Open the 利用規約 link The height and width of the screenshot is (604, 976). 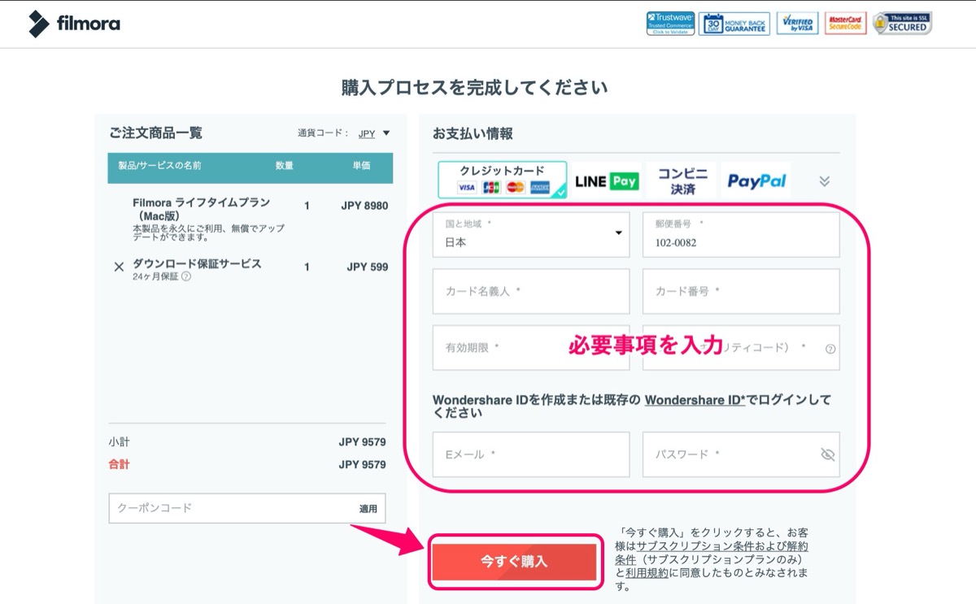tap(647, 573)
